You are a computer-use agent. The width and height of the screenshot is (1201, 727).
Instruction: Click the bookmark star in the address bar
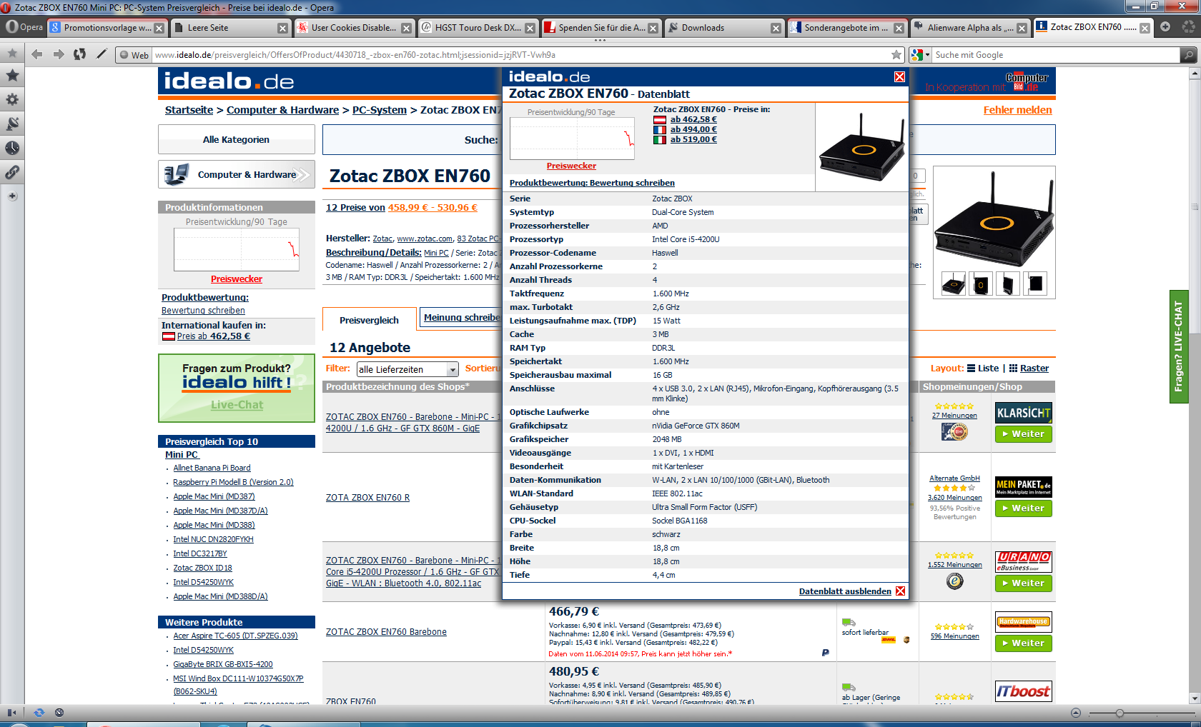coord(896,55)
